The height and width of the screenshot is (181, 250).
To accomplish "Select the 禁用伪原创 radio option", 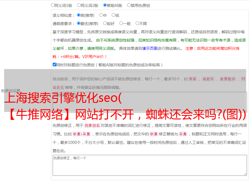I will click(x=129, y=5).
